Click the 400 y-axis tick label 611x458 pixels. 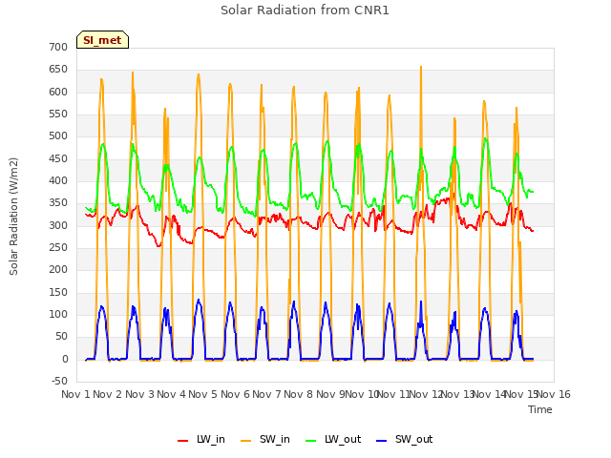click(58, 180)
